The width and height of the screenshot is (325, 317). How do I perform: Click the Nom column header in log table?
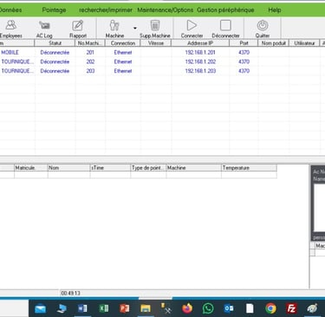(68, 168)
